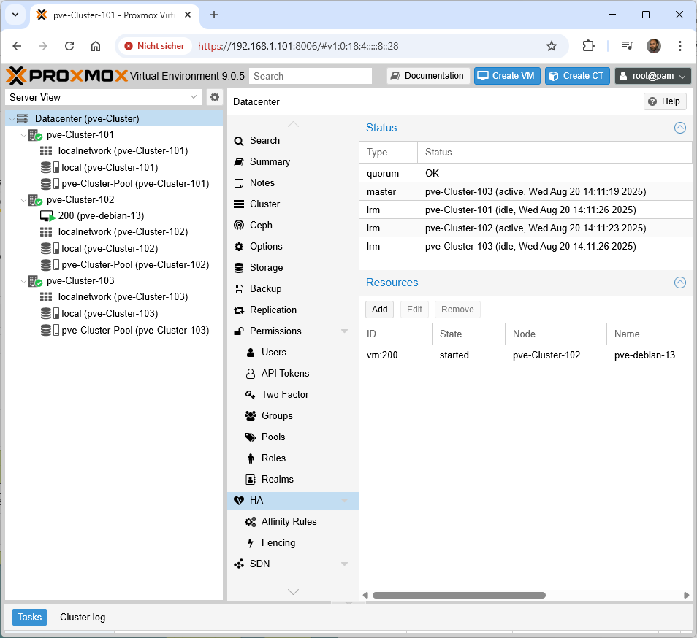Collapse the pve-Cluster-102 node tree
The image size is (697, 638).
23,200
